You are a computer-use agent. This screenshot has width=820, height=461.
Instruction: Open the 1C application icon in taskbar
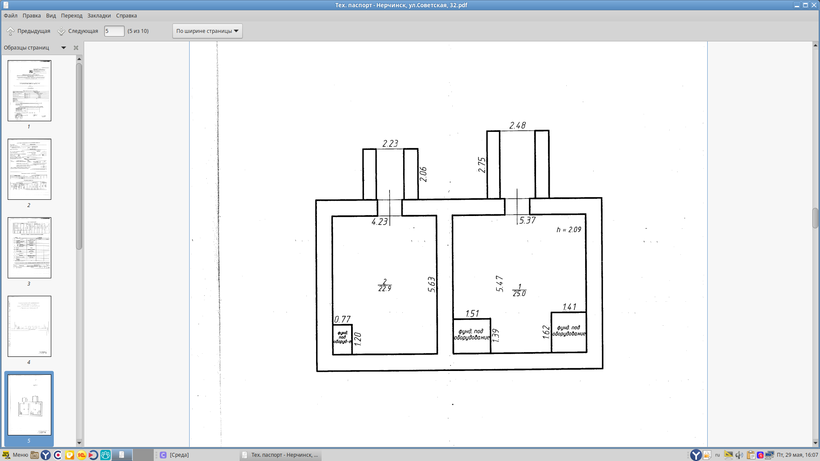click(x=81, y=455)
